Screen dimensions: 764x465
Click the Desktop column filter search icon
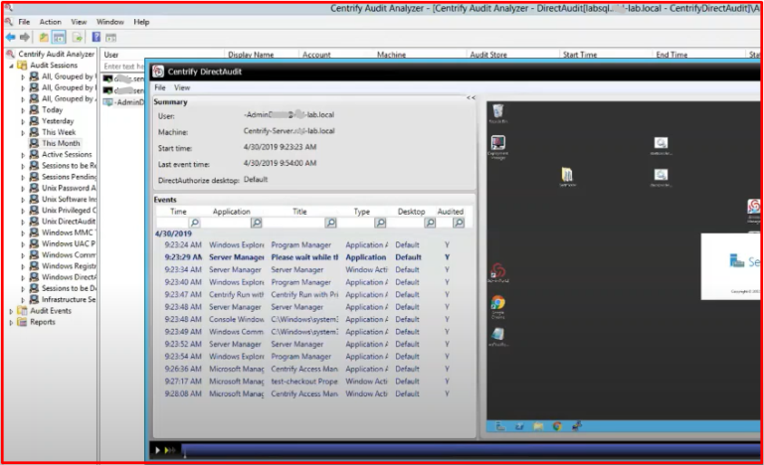(430, 223)
